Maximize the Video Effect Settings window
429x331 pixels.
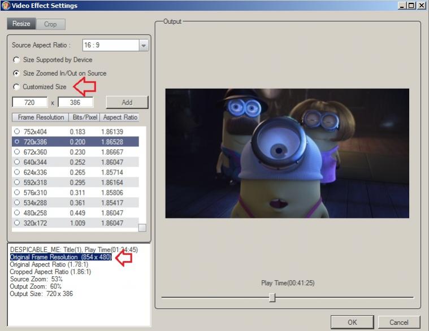pyautogui.click(x=411, y=6)
